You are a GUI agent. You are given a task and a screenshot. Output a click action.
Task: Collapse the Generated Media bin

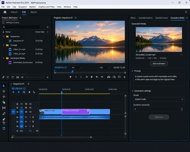[3, 58]
